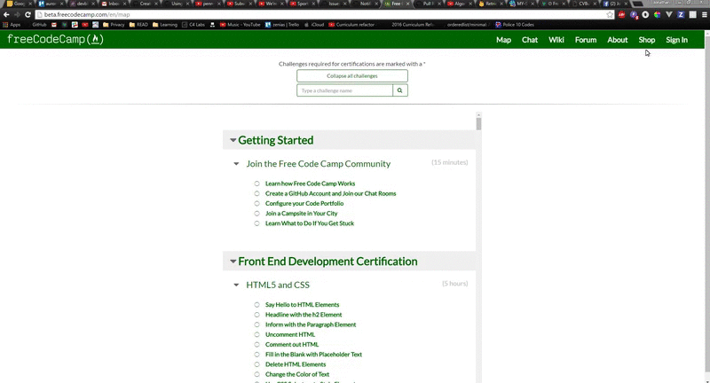Select circle beside Create a GitHub Account
Image resolution: width=710 pixels, height=383 pixels.
(x=256, y=193)
